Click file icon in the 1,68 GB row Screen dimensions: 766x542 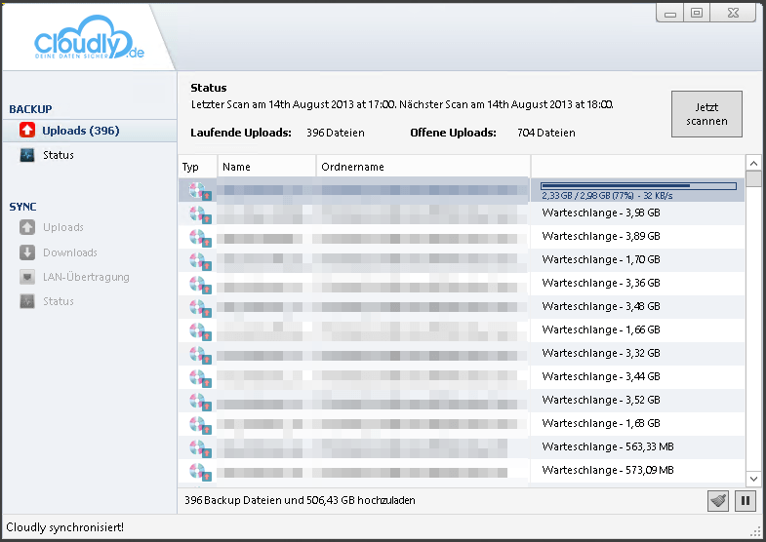[200, 425]
